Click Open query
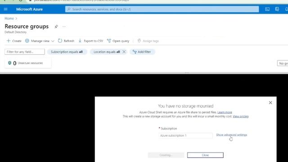Viewport: 288px width, 162px height. (x=118, y=41)
